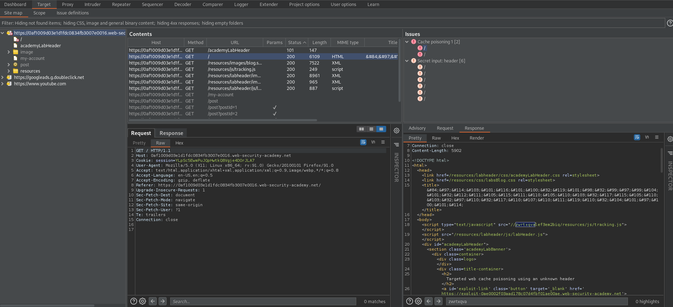The width and height of the screenshot is (673, 307).
Task: Select the /post?postId=1 row
Action: pyautogui.click(x=263, y=108)
